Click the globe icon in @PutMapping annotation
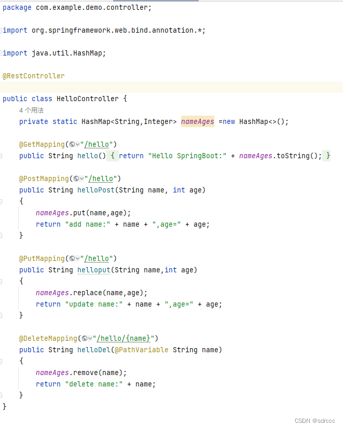The width and height of the screenshot is (343, 428). click(72, 258)
